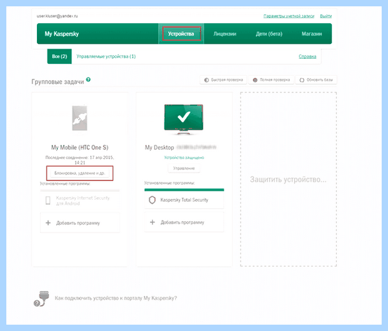Open the Магазин tab
This screenshot has width=388, height=331.
(312, 34)
